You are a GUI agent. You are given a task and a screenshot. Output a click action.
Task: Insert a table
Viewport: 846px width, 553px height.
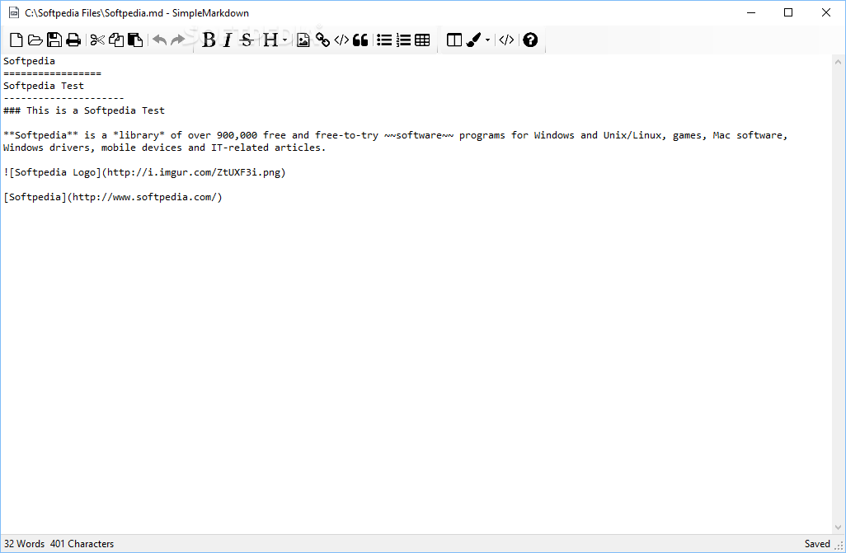[x=422, y=40]
